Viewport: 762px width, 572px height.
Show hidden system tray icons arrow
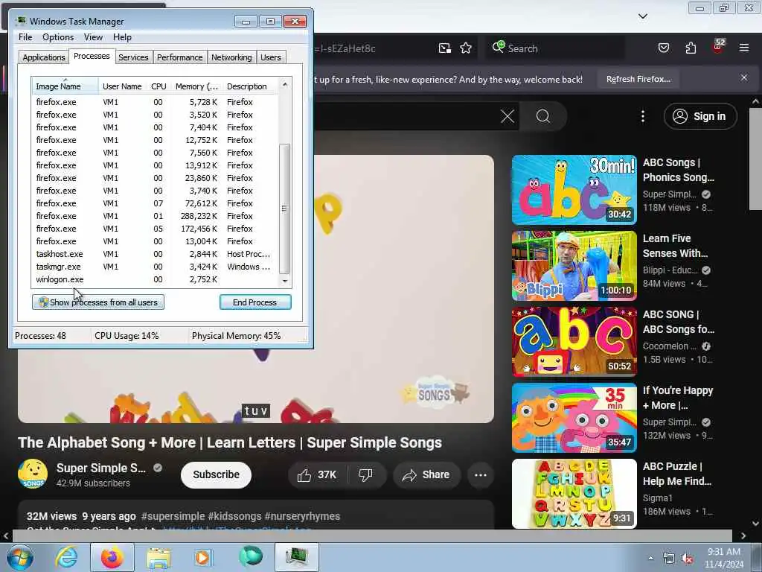[x=650, y=559]
